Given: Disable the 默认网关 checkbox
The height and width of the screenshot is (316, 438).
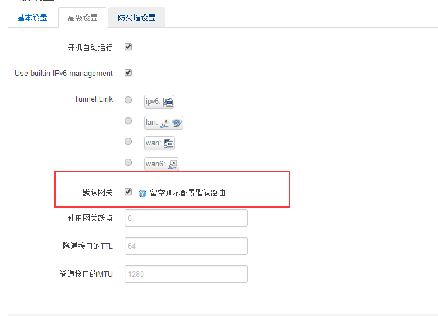Looking at the screenshot, I should pos(128,192).
